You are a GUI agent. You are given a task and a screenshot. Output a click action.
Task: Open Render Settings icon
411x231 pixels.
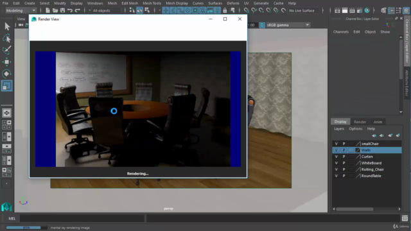click(x=360, y=10)
